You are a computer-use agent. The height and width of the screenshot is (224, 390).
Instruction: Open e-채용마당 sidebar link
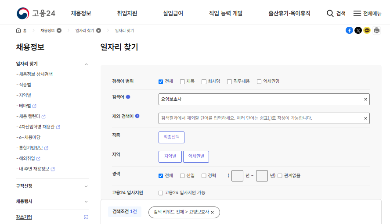(29, 137)
